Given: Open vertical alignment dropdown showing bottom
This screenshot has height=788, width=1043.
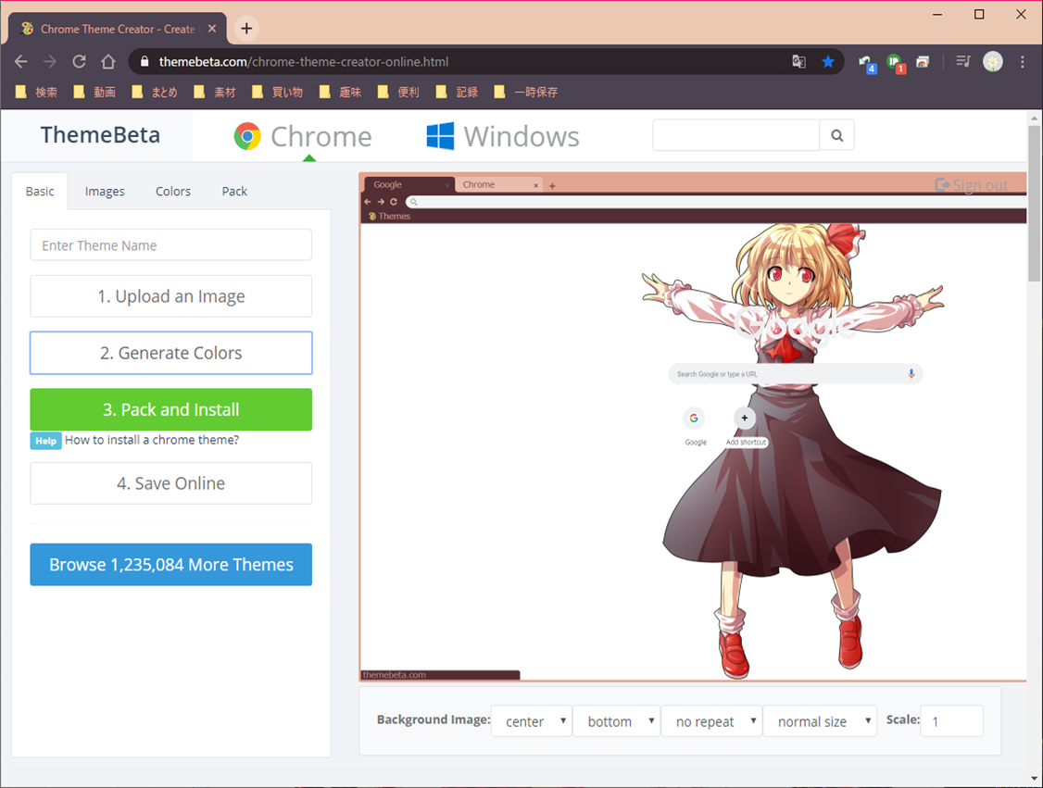Looking at the screenshot, I should 617,720.
